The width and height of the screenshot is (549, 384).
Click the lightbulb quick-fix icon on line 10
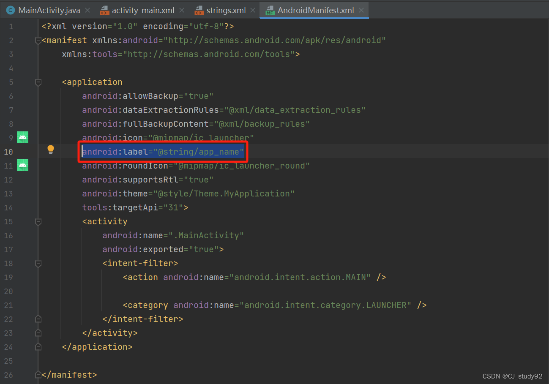[x=51, y=150]
